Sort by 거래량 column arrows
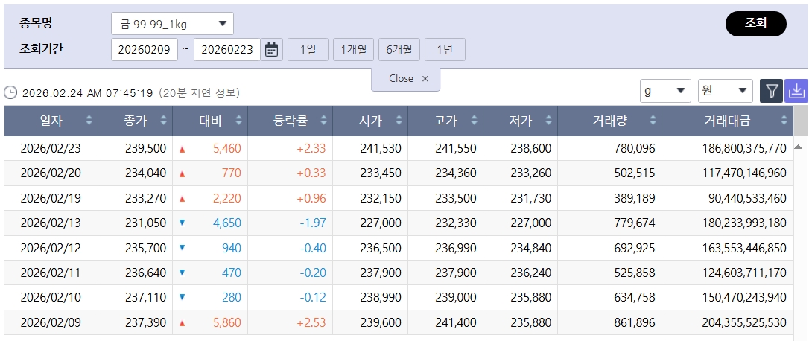809x341 pixels. [x=653, y=121]
